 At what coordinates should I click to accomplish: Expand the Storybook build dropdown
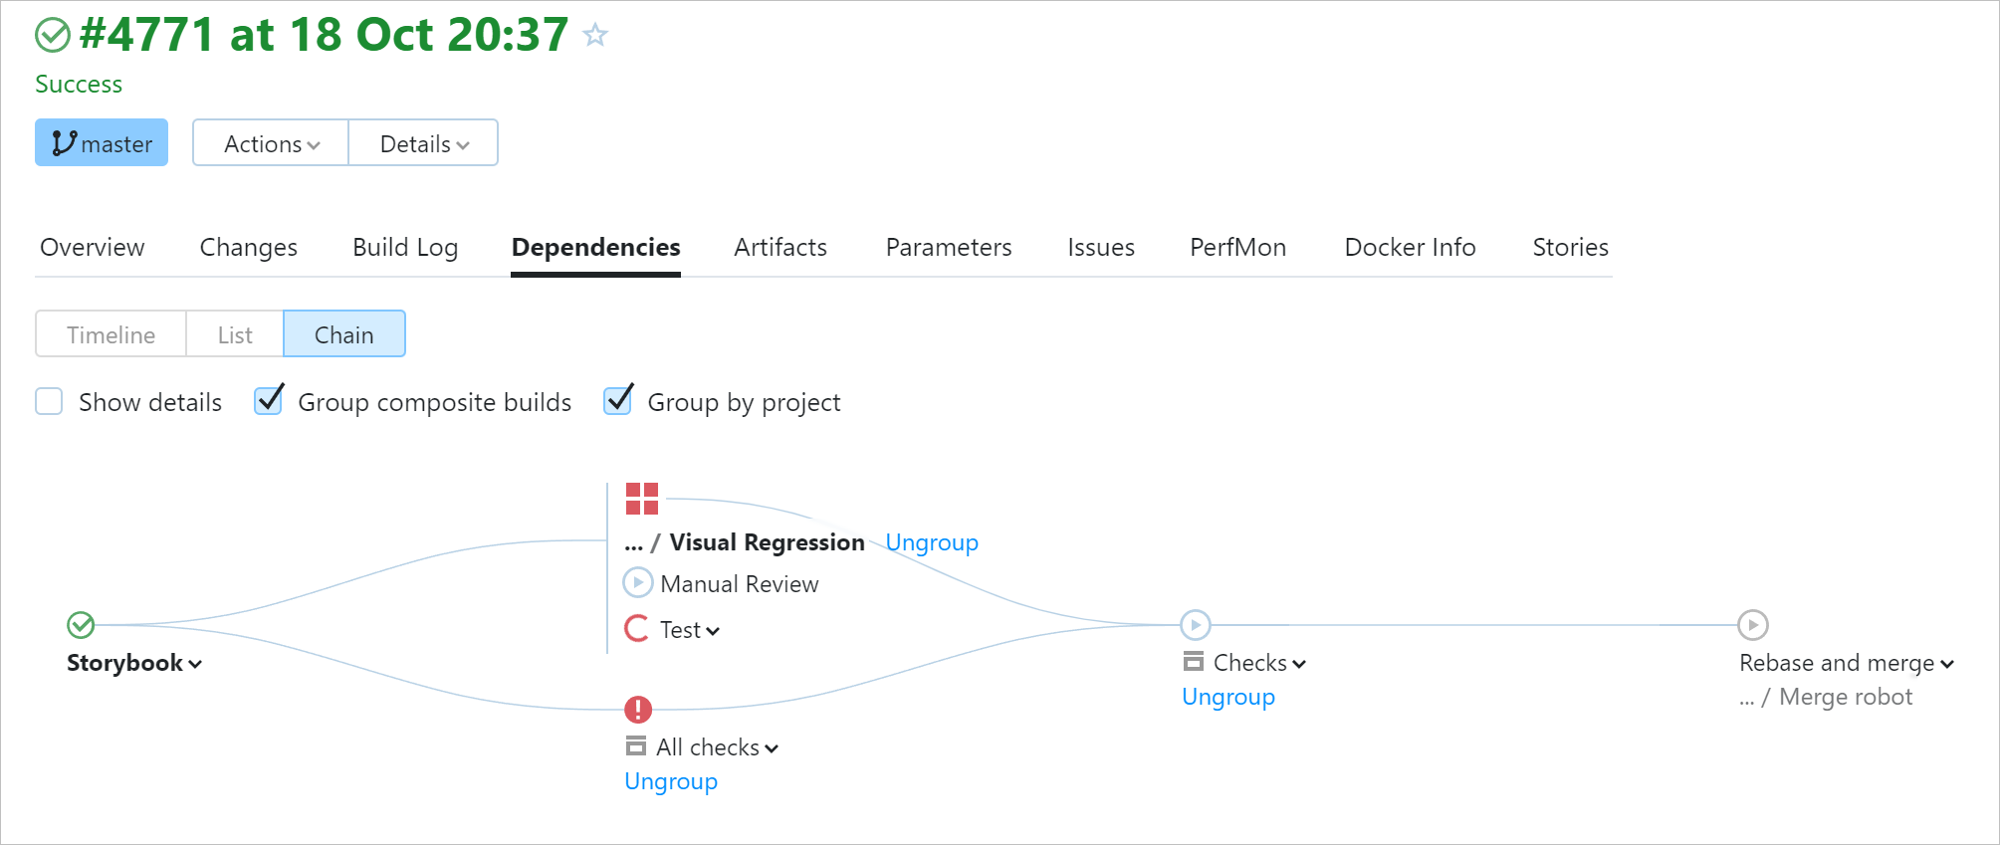tap(194, 664)
